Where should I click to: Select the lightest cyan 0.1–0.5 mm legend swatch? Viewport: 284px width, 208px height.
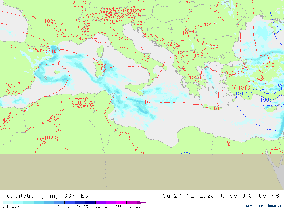tap(8, 202)
